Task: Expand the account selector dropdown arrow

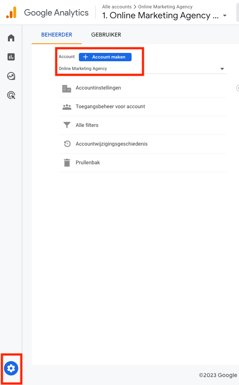Action: (222, 68)
